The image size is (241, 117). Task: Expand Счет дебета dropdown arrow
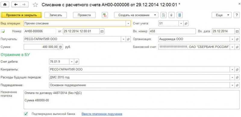tap(72, 62)
